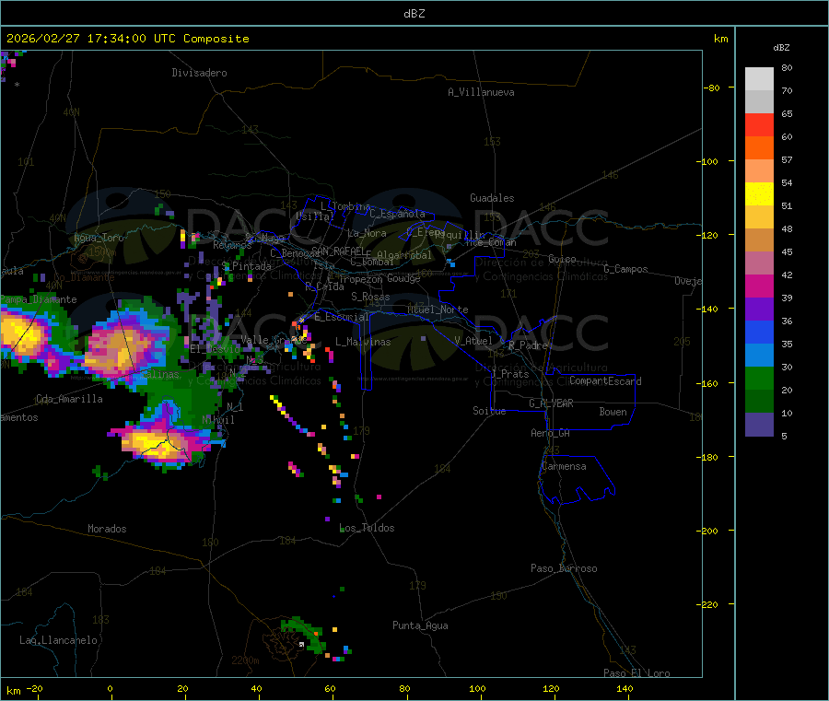Image resolution: width=829 pixels, height=701 pixels.
Task: Click the Atuel_Norte map label
Action: pos(438,310)
